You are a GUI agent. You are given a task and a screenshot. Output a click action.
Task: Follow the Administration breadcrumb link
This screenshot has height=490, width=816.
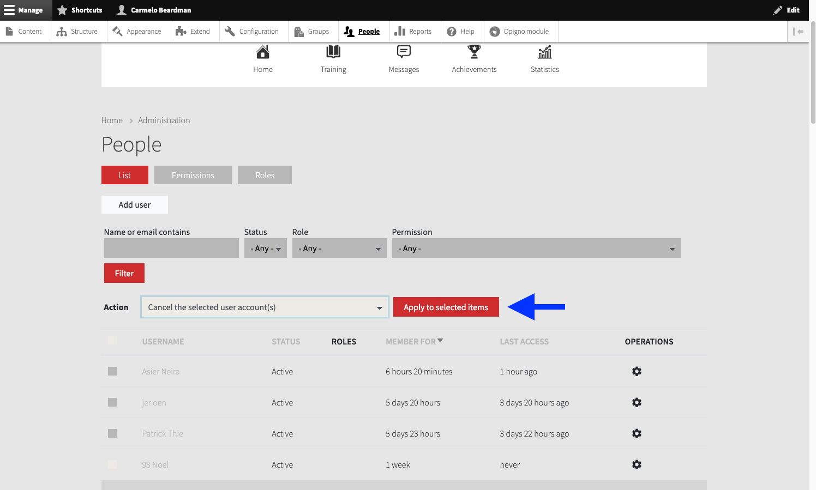point(164,120)
